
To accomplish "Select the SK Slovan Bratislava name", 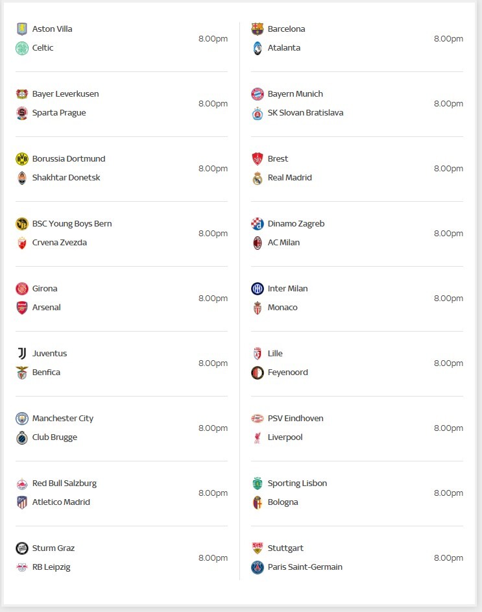I will tap(305, 113).
